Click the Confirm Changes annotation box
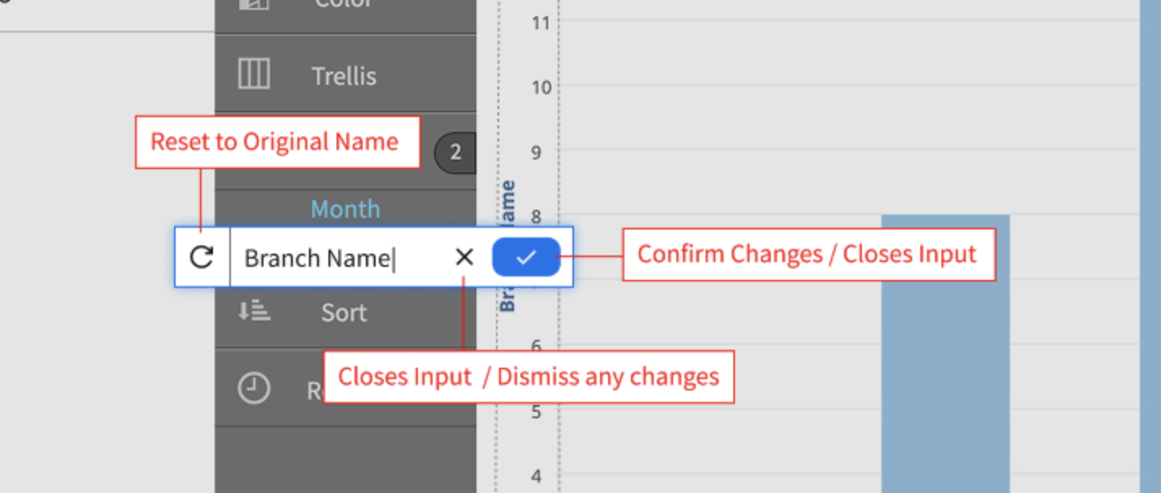This screenshot has height=493, width=1161. click(x=808, y=254)
